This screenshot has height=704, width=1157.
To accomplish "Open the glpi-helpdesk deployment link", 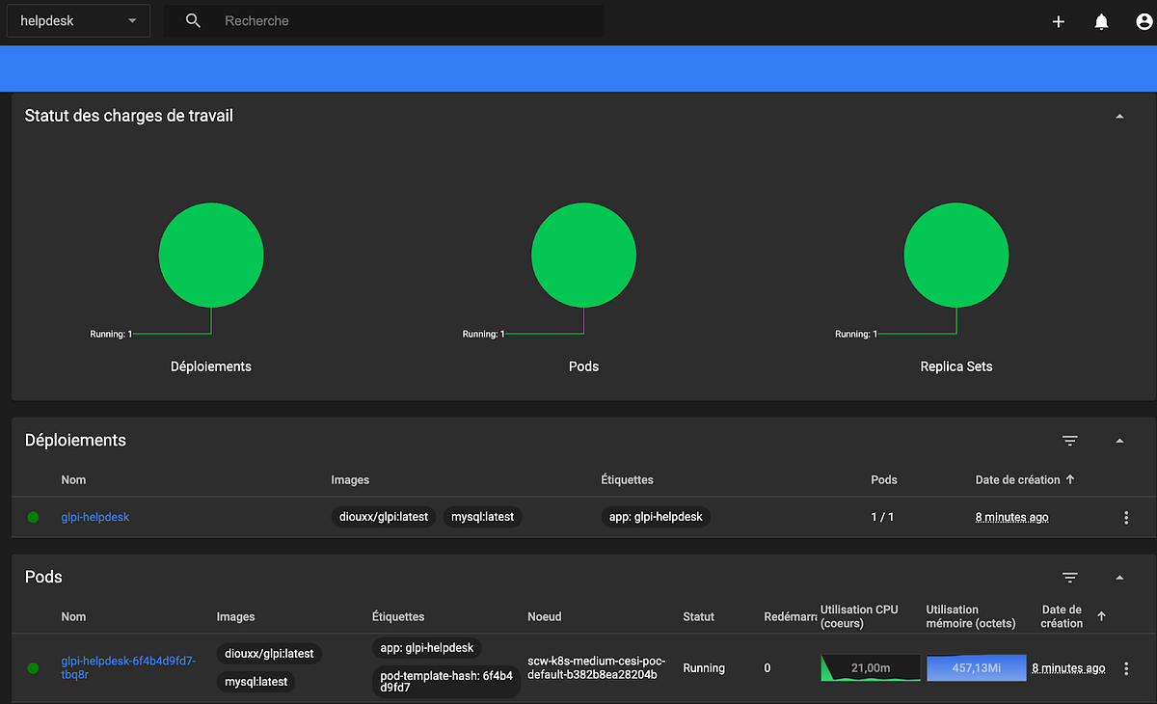I will 94,517.
